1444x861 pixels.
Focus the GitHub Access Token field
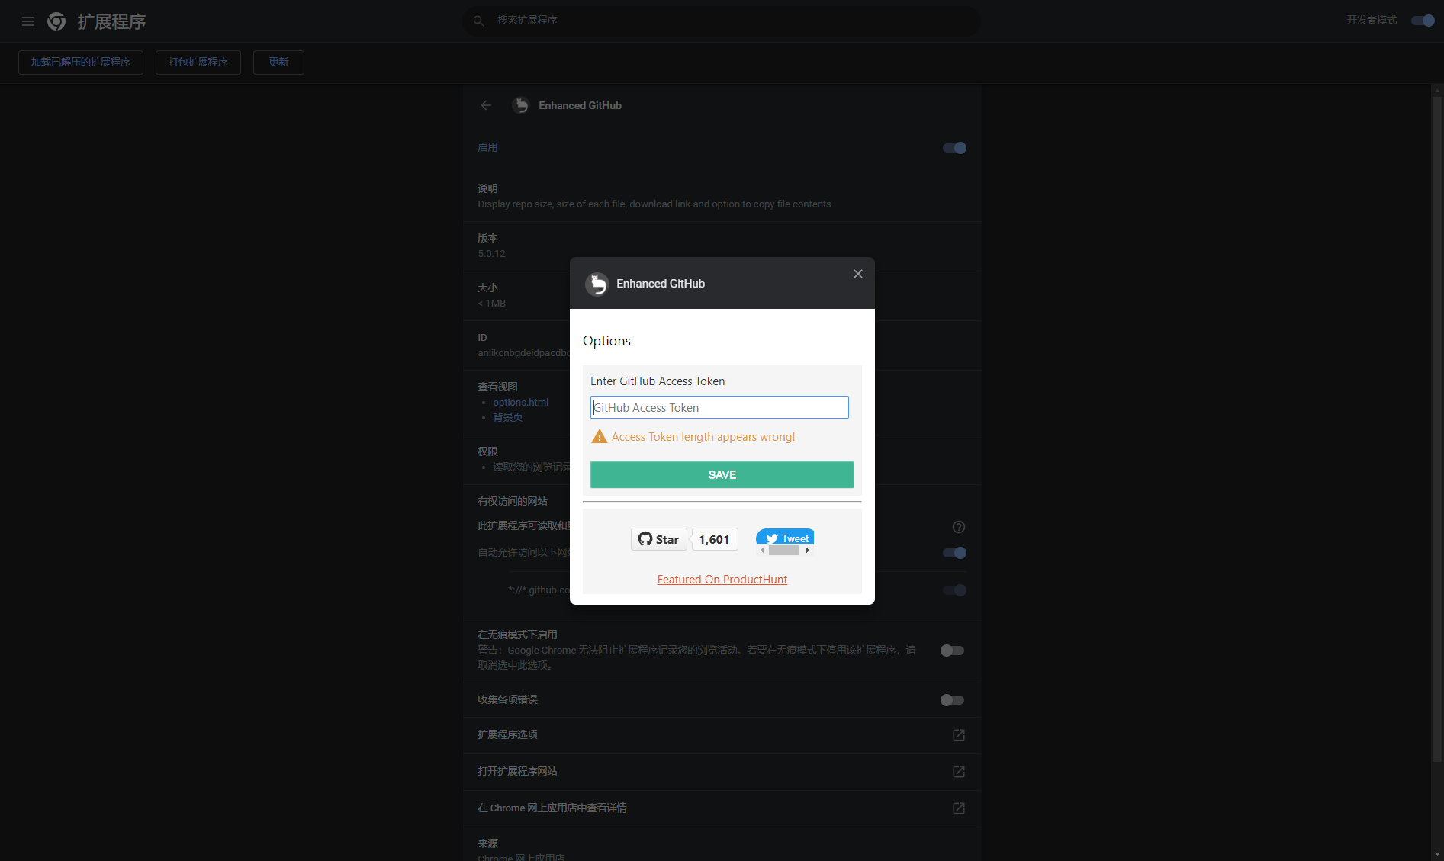[x=719, y=407]
